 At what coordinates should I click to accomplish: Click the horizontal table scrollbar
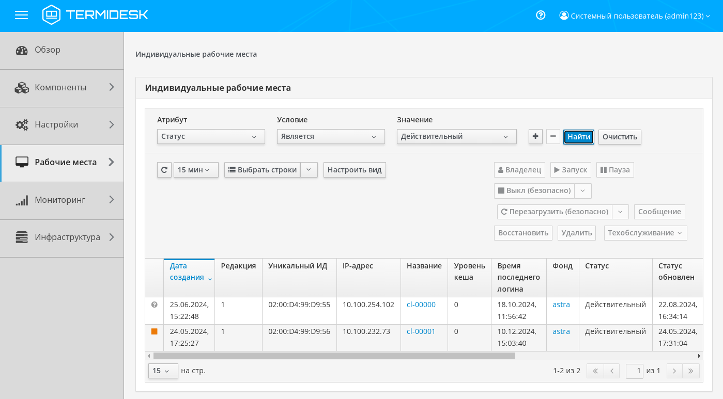[x=334, y=356]
